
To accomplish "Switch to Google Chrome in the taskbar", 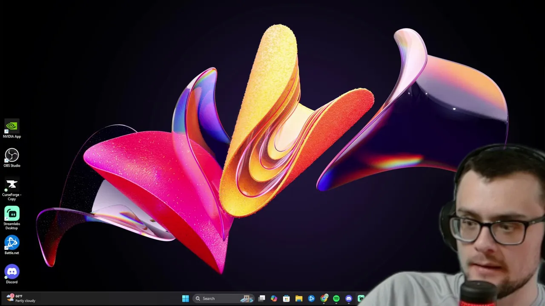I will (324, 299).
